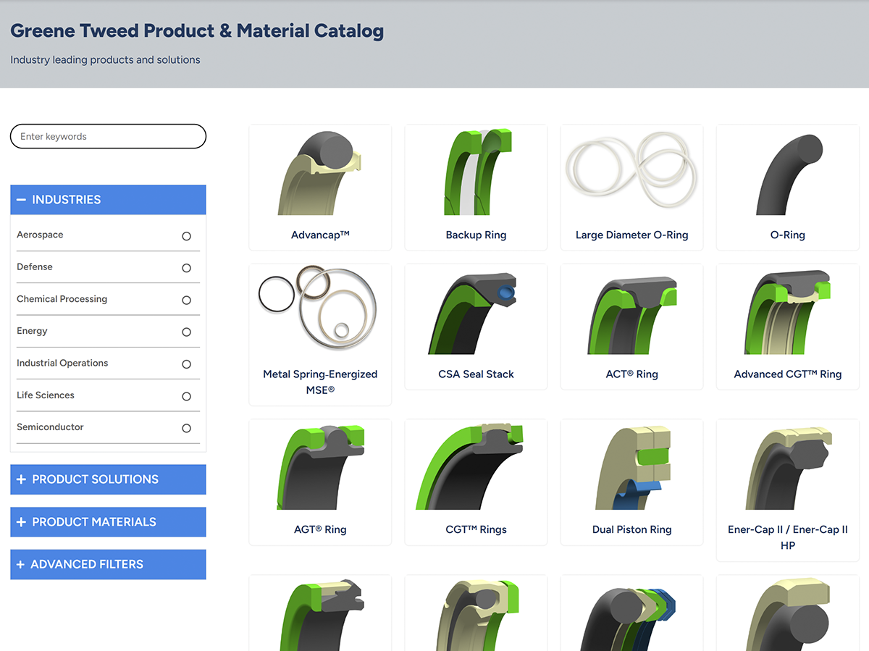The height and width of the screenshot is (651, 869).
Task: Choose the Semiconductor radio button
Action: [186, 428]
